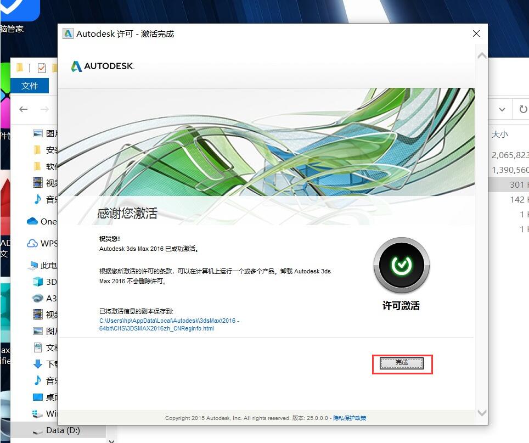Select the OneDrive cloud icon in sidebar
This screenshot has width=529, height=443.
pyautogui.click(x=32, y=221)
